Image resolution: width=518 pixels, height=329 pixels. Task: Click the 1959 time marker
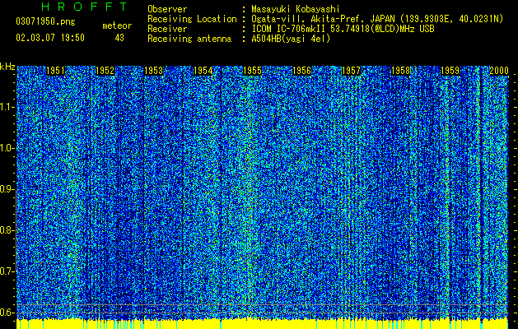450,71
